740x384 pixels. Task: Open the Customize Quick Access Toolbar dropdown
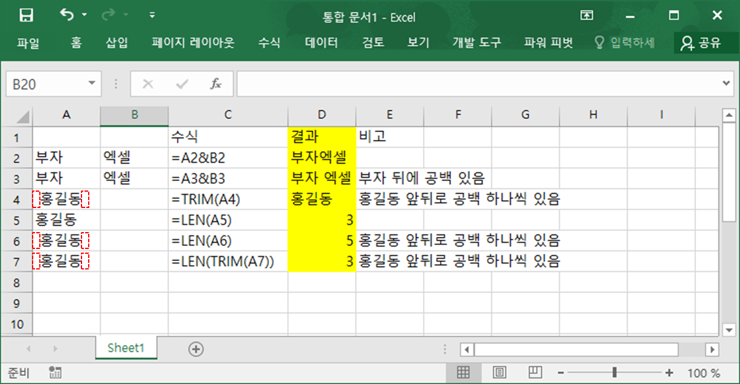click(x=152, y=16)
